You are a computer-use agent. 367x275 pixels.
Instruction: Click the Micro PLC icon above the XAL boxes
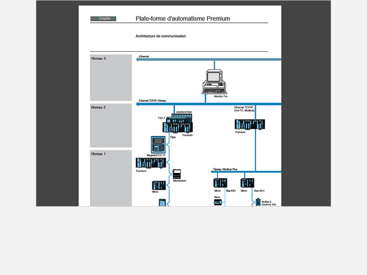(x=247, y=183)
